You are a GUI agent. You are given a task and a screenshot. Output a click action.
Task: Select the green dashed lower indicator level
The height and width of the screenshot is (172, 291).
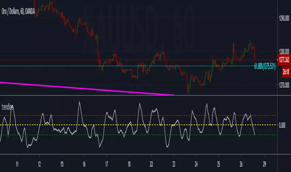pyautogui.click(x=138, y=135)
